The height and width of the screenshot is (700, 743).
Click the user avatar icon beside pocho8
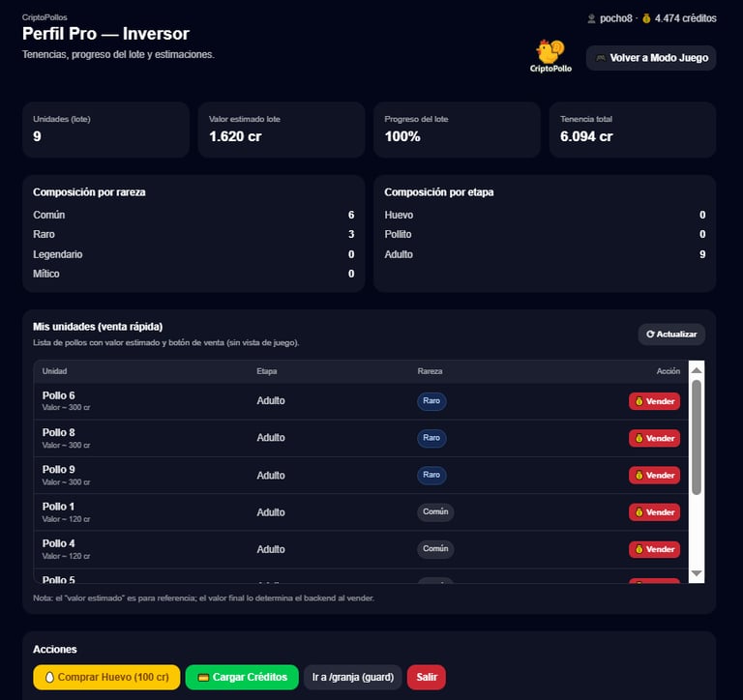[592, 18]
